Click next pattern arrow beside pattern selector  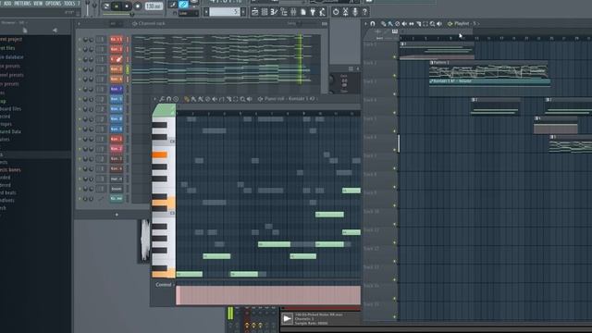[x=242, y=12]
